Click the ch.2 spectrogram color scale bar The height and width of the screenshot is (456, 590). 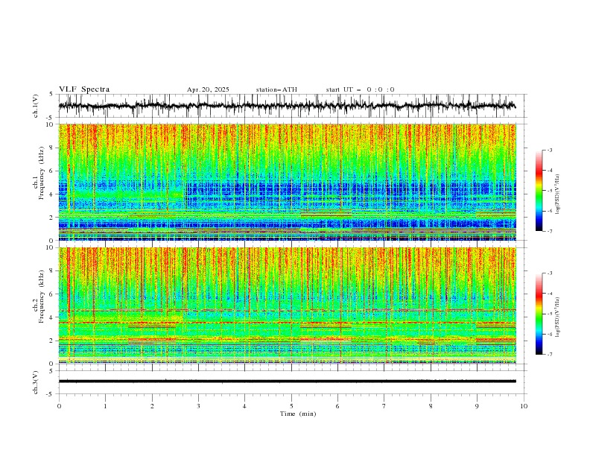click(x=539, y=314)
